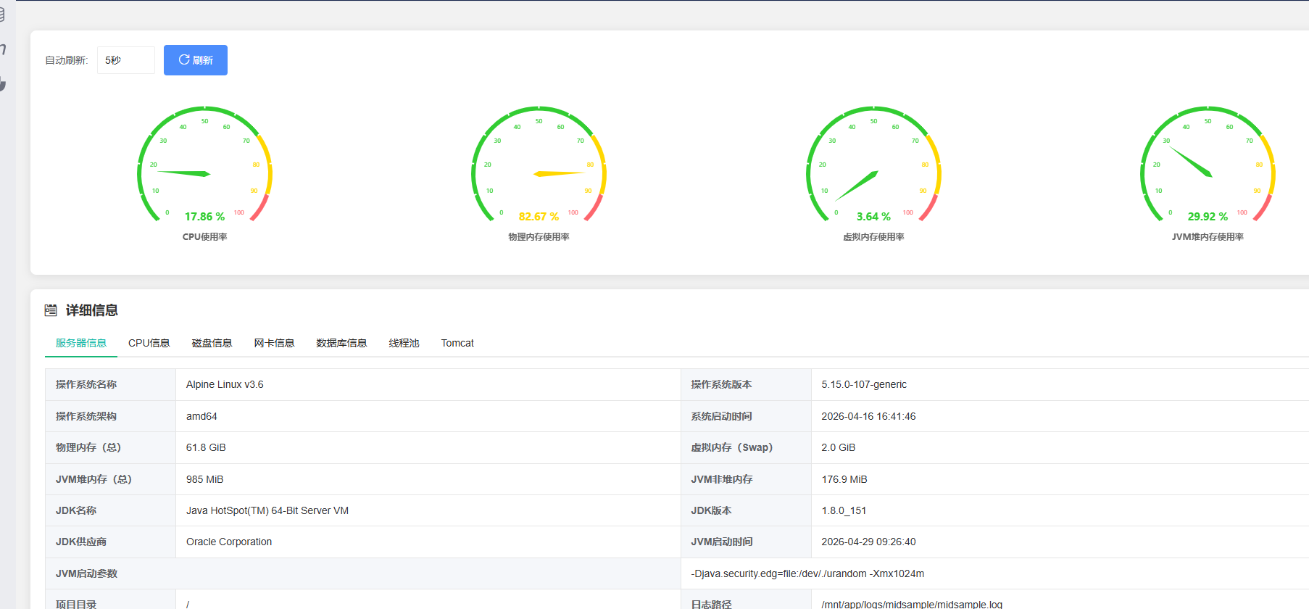Click the 详细信息 section header icon
The width and height of the screenshot is (1309, 609).
pyautogui.click(x=51, y=310)
